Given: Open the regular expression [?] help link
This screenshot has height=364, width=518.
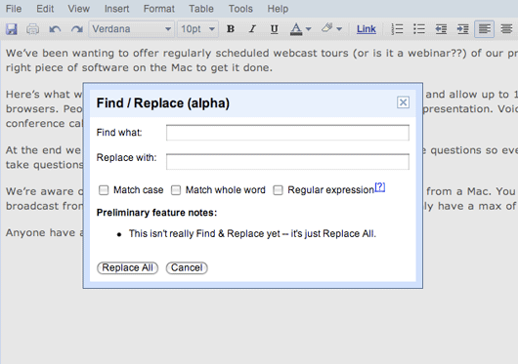Looking at the screenshot, I should pyautogui.click(x=380, y=187).
